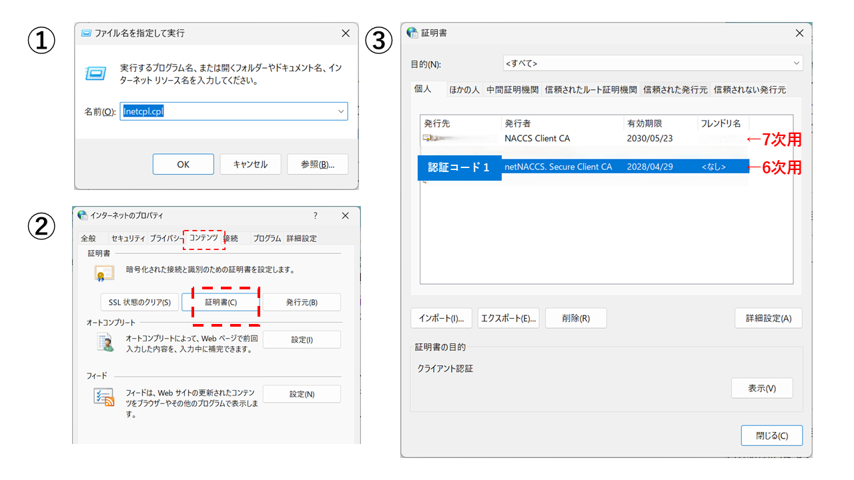This screenshot has width=854, height=480.
Task: Select the 信頼されたルート証明機関 tab
Action: click(x=590, y=89)
